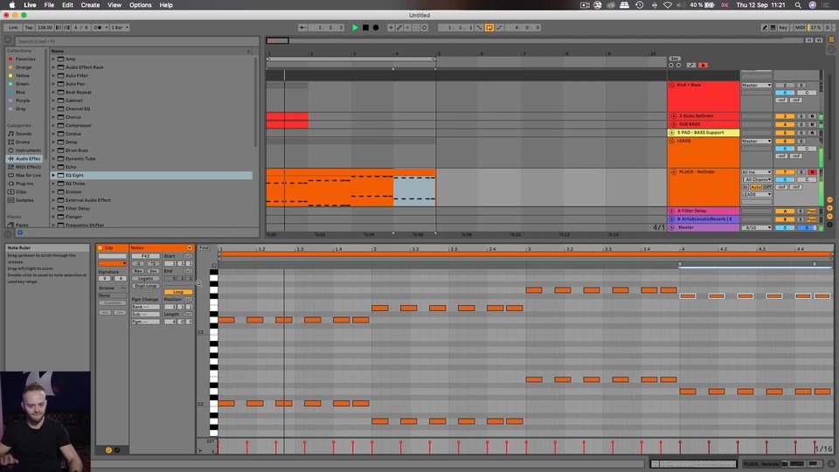The image size is (839, 472).
Task: Expand the EQ Eight folder
Action: point(53,175)
